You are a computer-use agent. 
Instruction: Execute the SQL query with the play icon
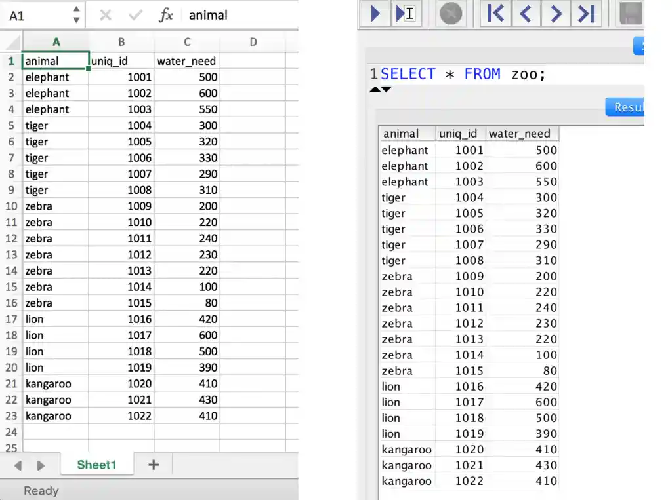coord(373,13)
